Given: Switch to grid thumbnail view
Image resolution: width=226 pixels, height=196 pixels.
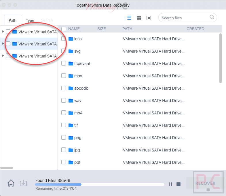Looking at the screenshot, I should 139,18.
